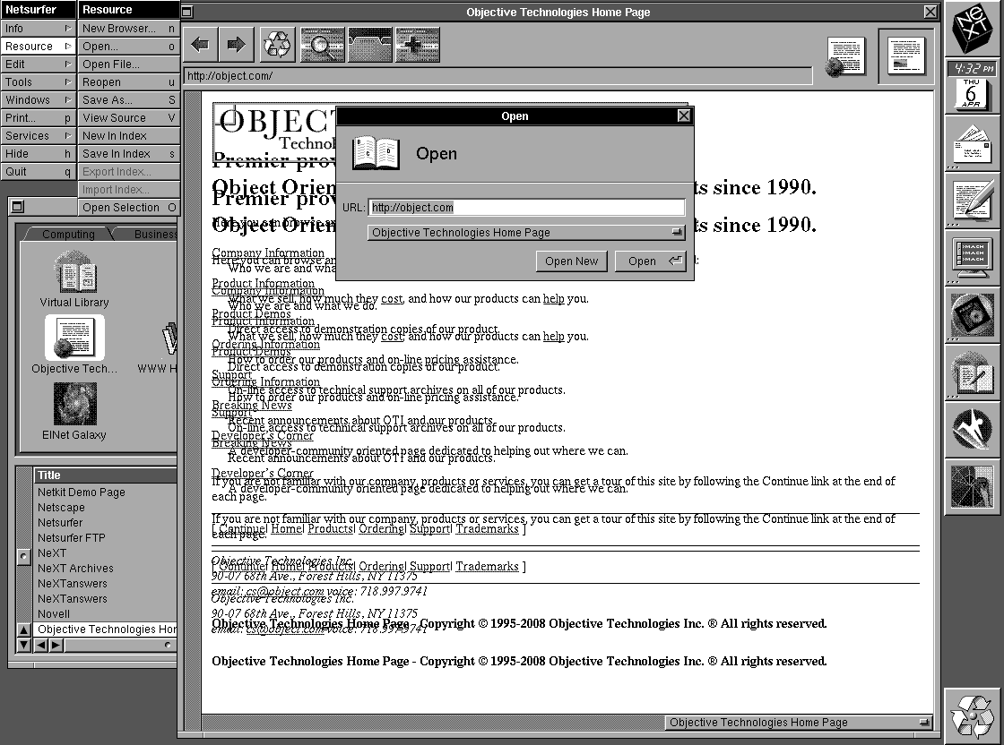Click the plus add-to-index toolbar icon

click(417, 44)
